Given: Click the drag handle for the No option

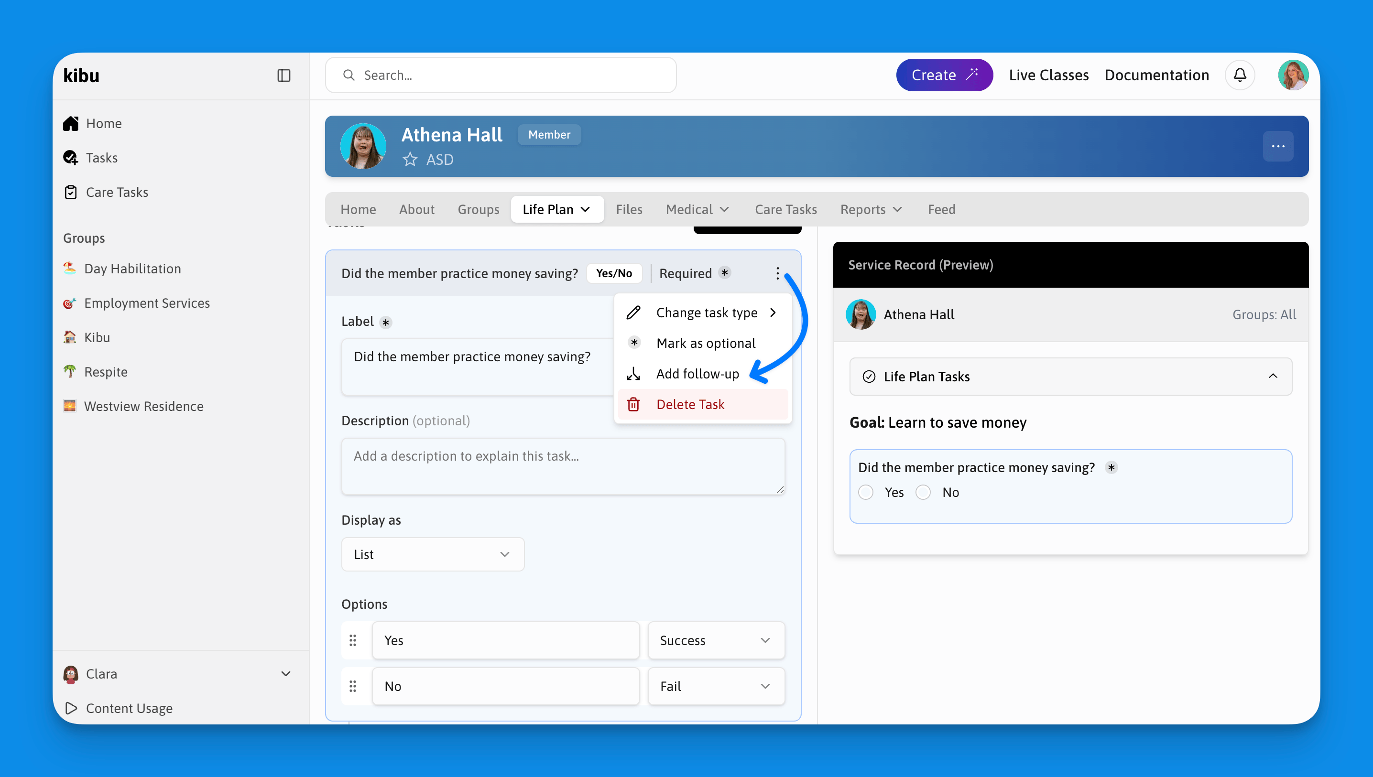Looking at the screenshot, I should [x=353, y=686].
